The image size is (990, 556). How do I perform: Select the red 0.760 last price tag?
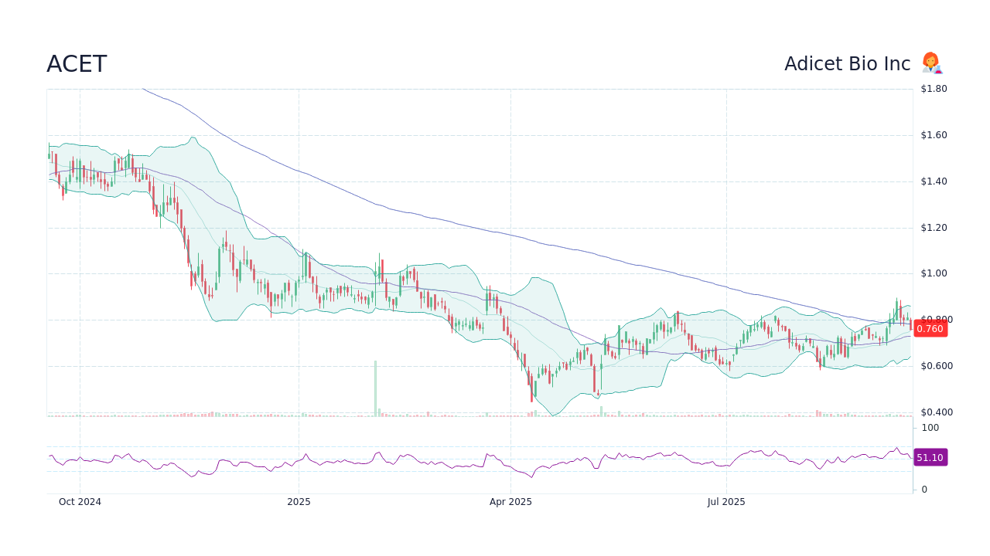click(x=930, y=327)
